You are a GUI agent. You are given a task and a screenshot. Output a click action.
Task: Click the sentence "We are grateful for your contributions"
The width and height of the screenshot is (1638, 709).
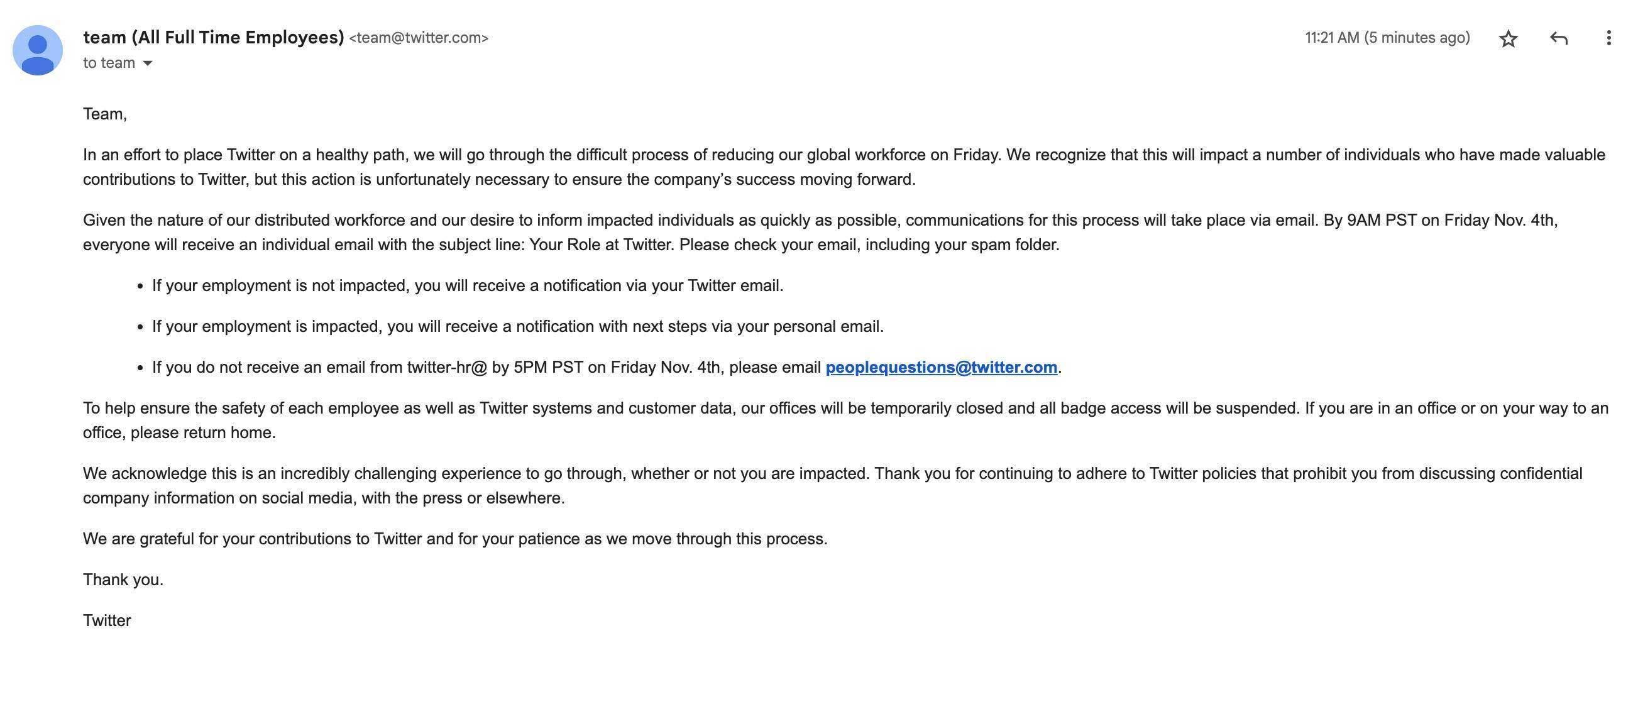click(x=454, y=539)
